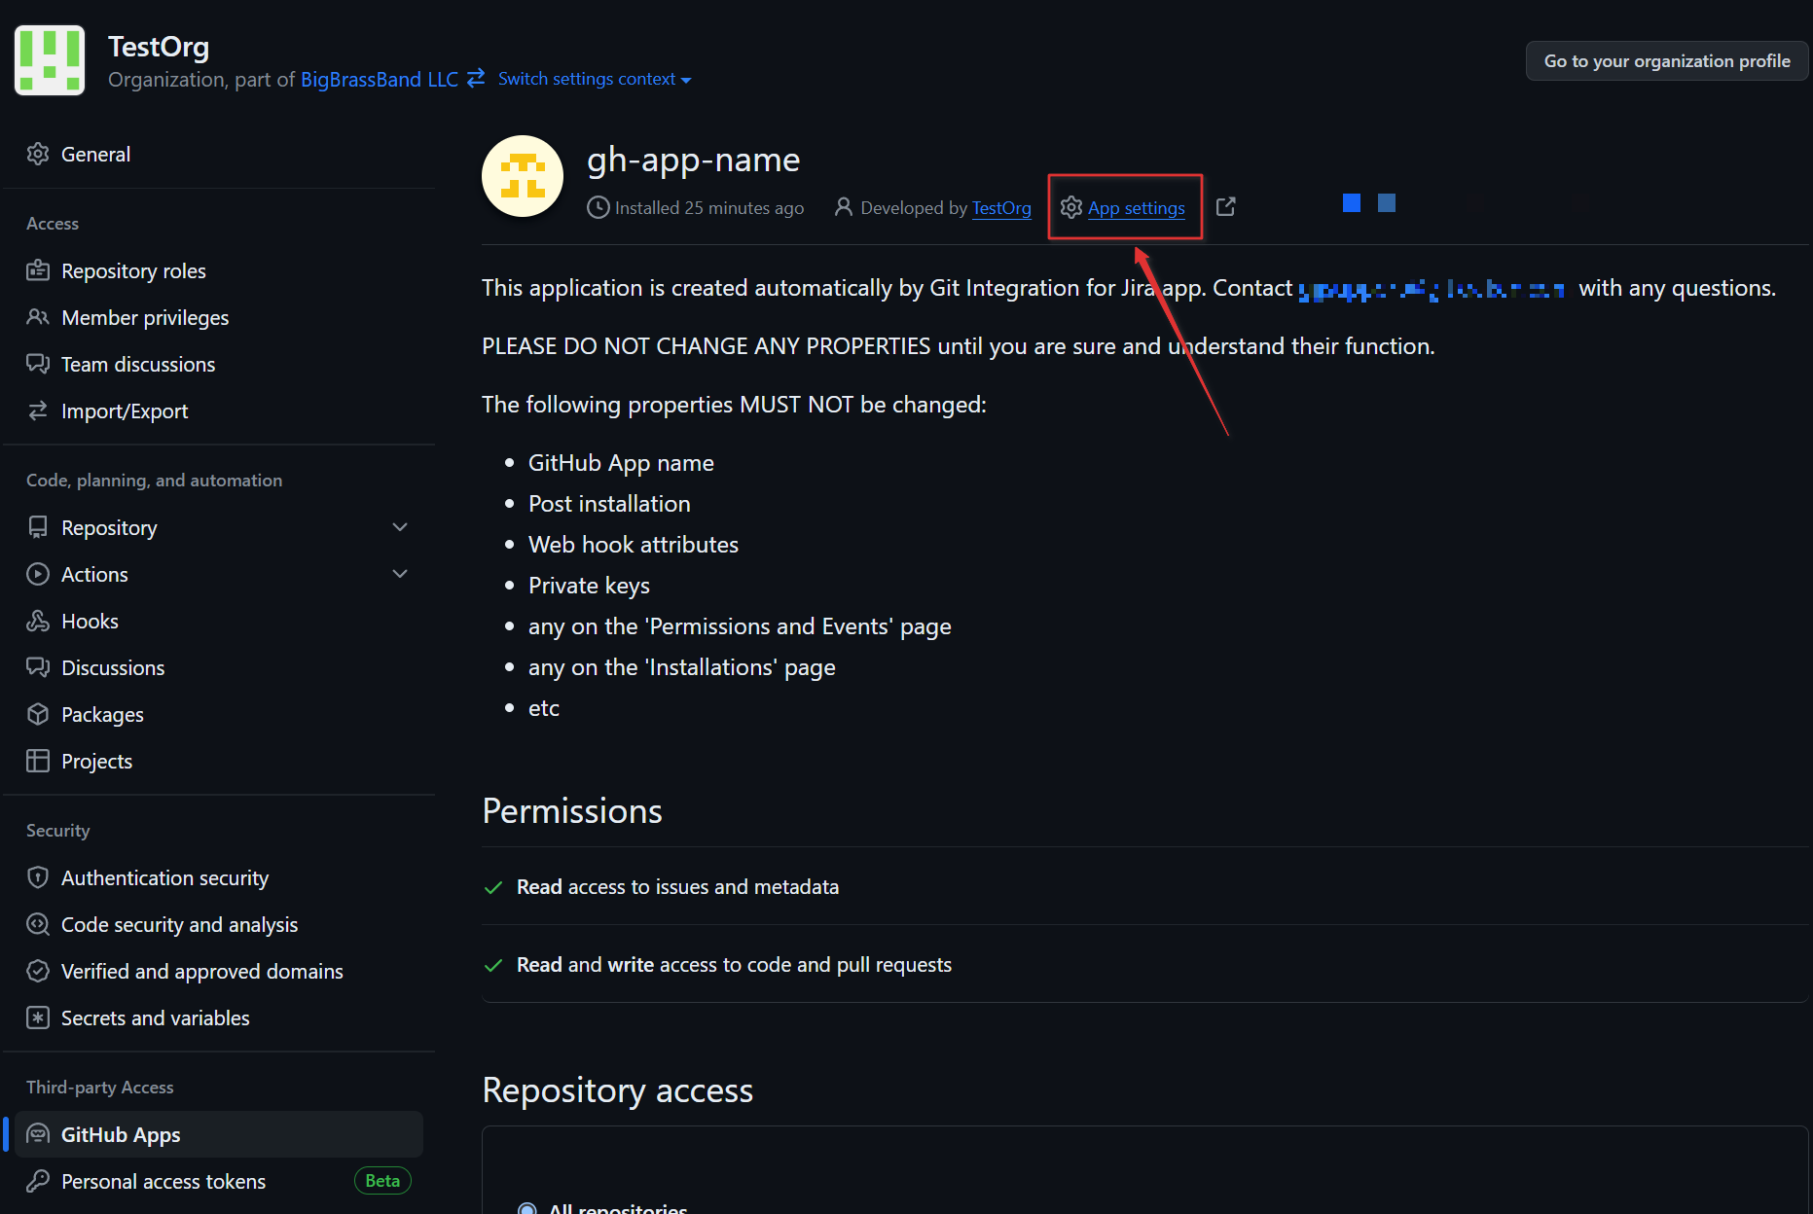
Task: Go to your organization profile
Action: (x=1667, y=61)
